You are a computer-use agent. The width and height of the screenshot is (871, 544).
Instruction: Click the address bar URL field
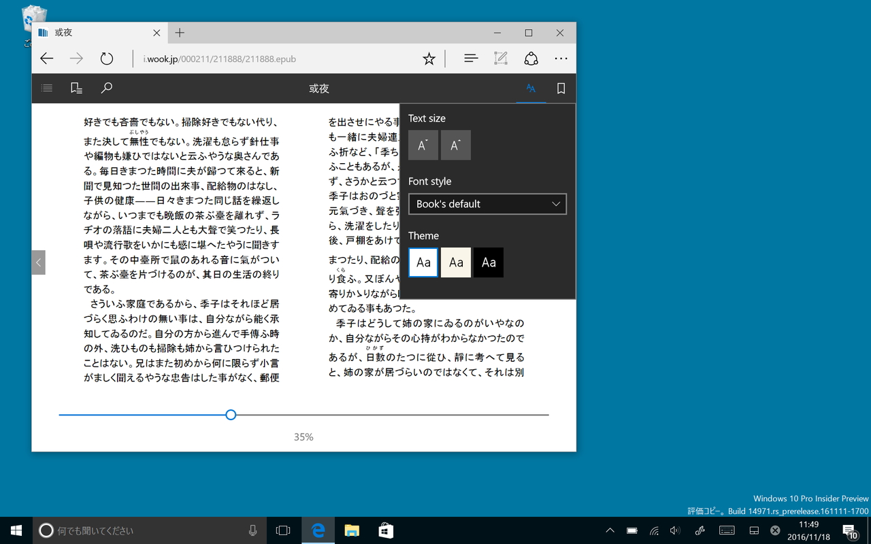(220, 58)
